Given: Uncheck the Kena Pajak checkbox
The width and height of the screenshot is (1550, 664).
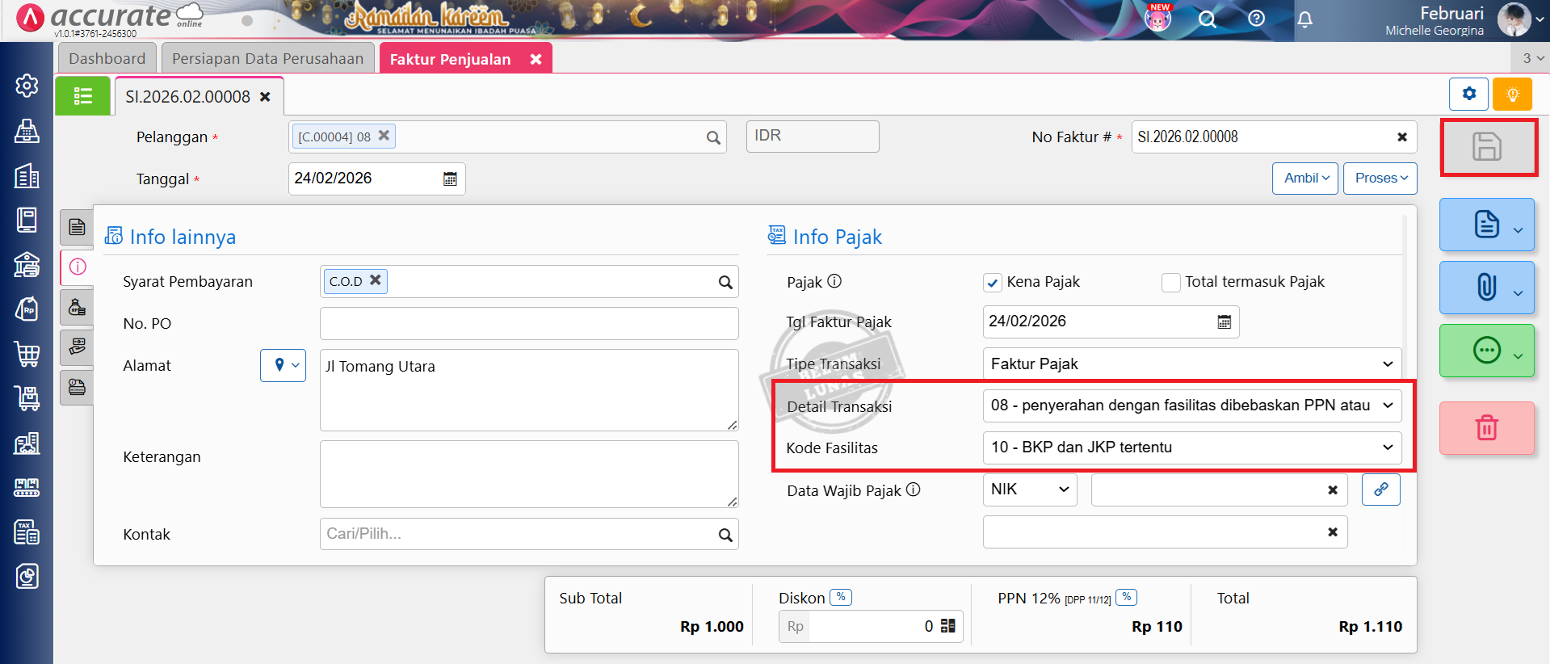Looking at the screenshot, I should [993, 283].
